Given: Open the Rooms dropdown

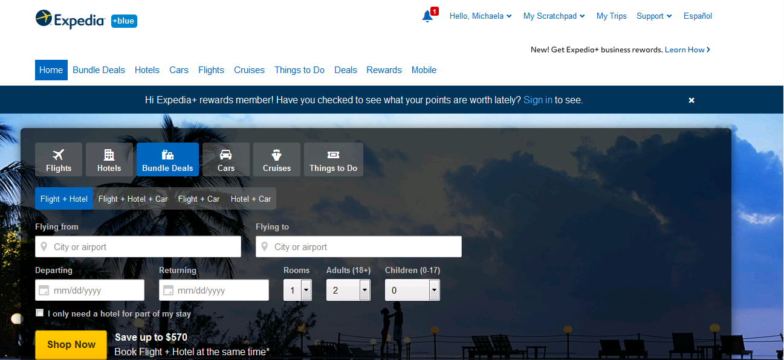Looking at the screenshot, I should (x=297, y=290).
